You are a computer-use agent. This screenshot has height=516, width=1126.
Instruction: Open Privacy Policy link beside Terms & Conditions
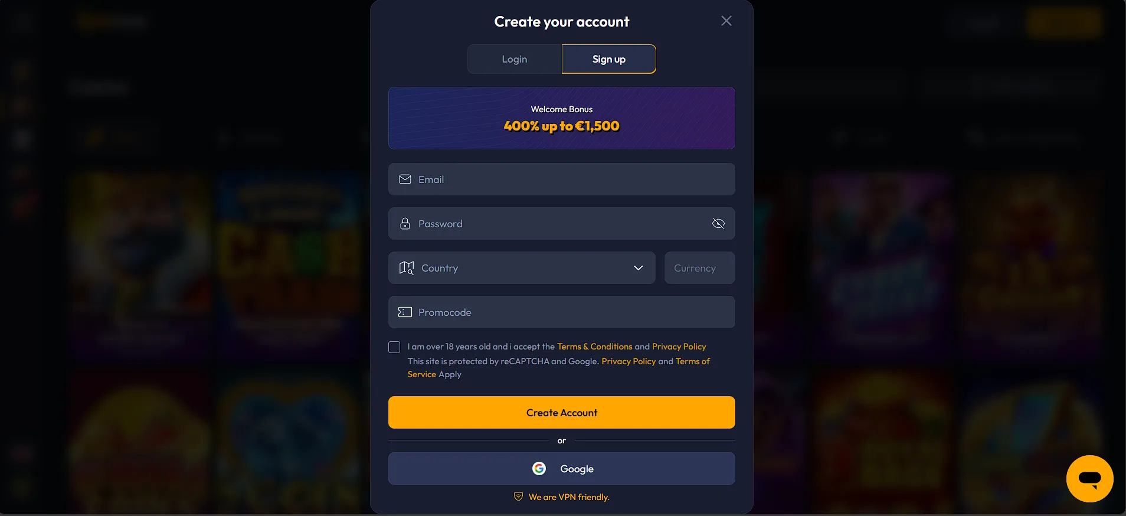[679, 347]
